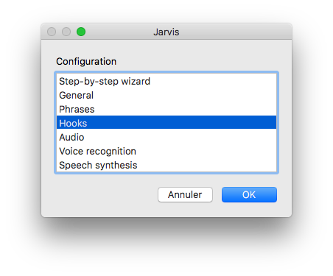This screenshot has width=333, height=276.
Task: Click the greyed-out close window button
Action: pos(52,32)
